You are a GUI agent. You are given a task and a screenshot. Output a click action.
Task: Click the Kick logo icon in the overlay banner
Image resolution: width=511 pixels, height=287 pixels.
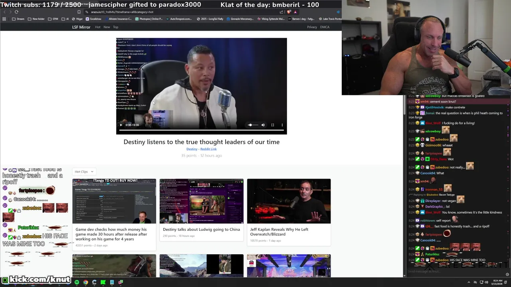click(x=5, y=280)
